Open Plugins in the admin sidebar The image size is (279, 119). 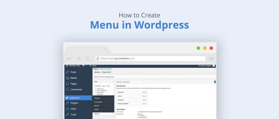(74, 103)
